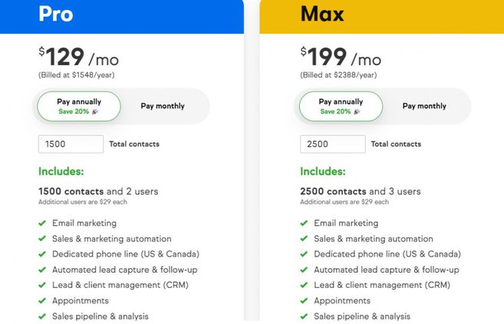The height and width of the screenshot is (324, 504).
Task: Click Pro's Email marketing checkmark icon
Action: tap(42, 224)
